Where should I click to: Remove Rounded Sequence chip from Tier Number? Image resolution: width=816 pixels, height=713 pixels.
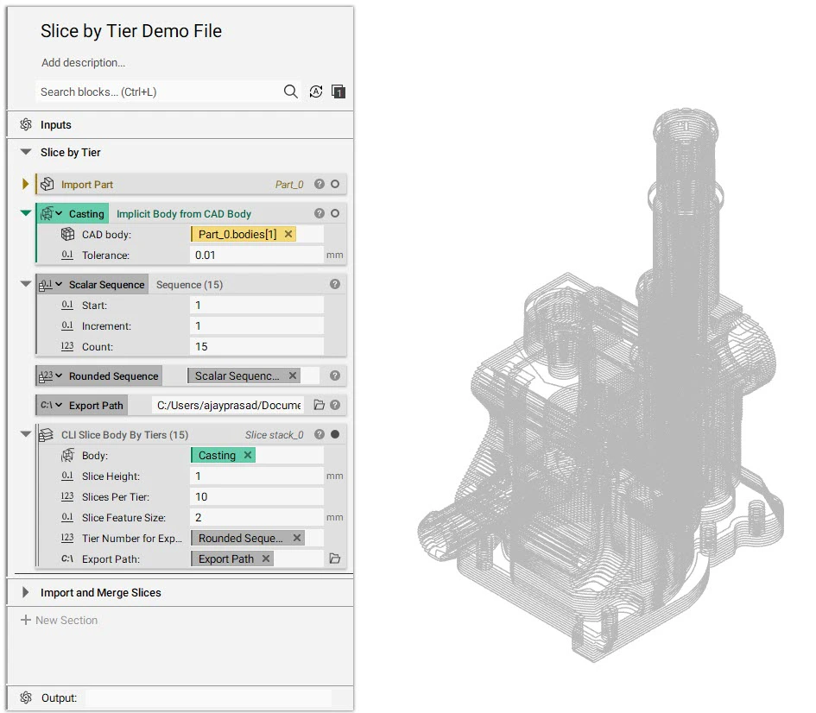[x=297, y=538]
